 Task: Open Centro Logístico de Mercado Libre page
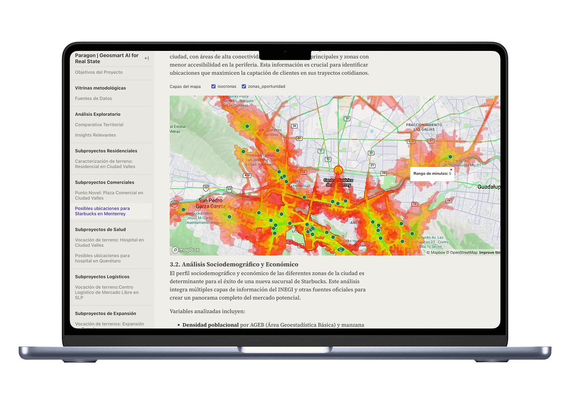click(x=106, y=292)
